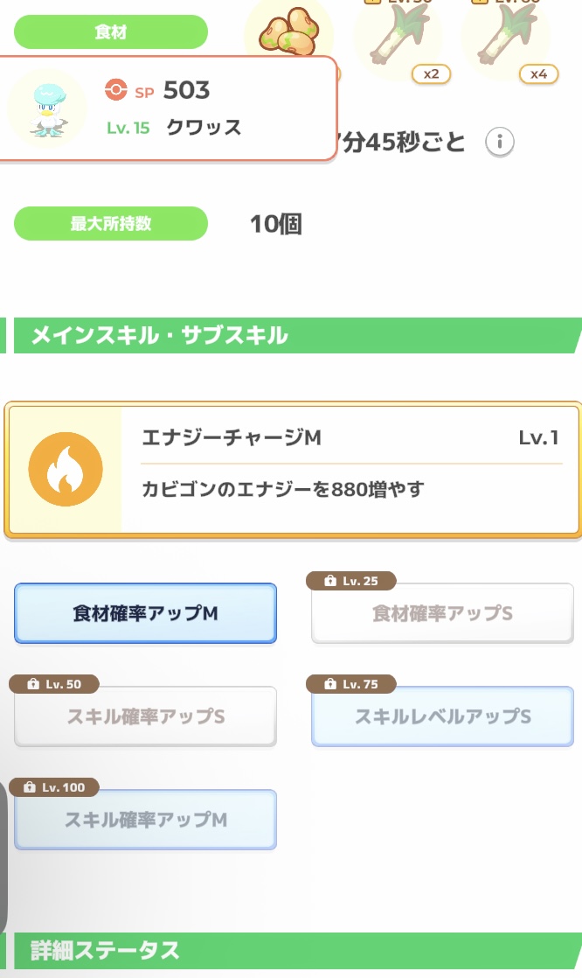
Task: Tap the Lv. 100 lock badge
Action: tap(55, 787)
